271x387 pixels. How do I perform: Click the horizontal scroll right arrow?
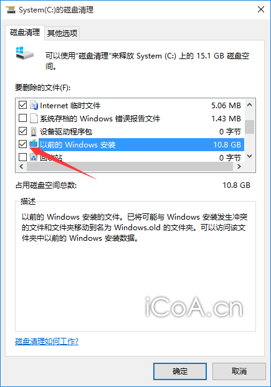(x=239, y=167)
